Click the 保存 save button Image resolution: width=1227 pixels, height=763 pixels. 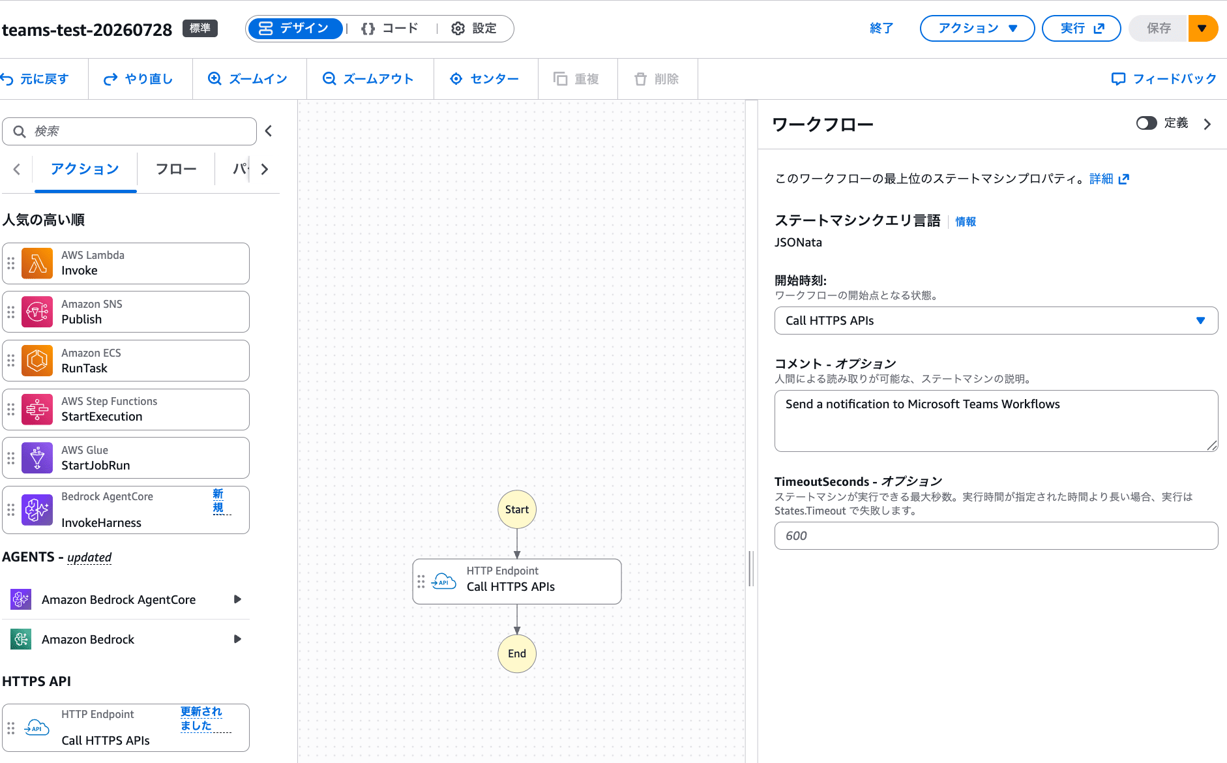pos(1159,29)
